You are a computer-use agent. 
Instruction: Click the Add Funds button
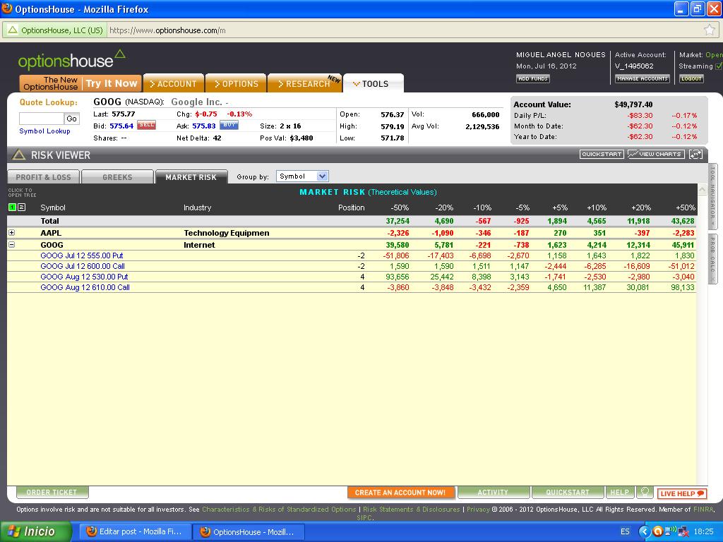[x=532, y=78]
